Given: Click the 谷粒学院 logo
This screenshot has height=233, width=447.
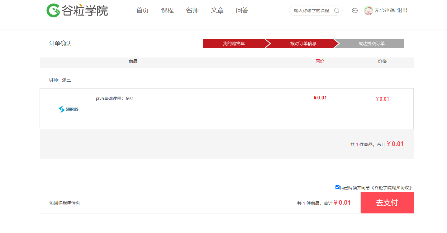Looking at the screenshot, I should [x=77, y=10].
